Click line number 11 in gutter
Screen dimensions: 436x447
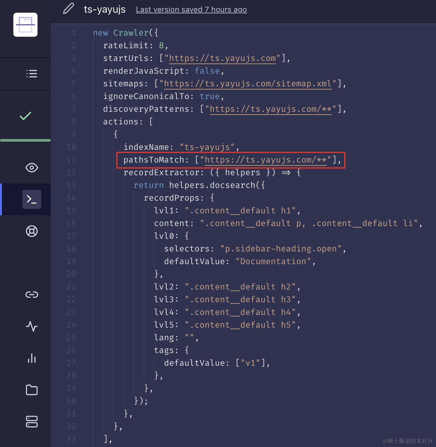(x=71, y=160)
